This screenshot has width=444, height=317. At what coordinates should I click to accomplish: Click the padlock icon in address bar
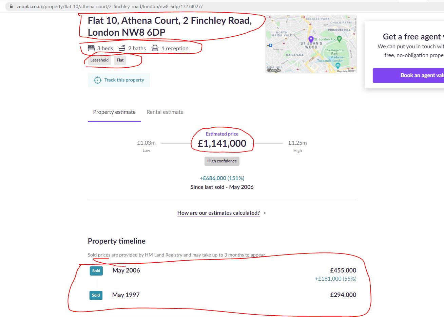pos(12,6)
